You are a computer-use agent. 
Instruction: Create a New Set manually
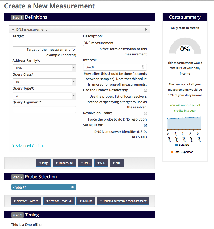(59, 201)
